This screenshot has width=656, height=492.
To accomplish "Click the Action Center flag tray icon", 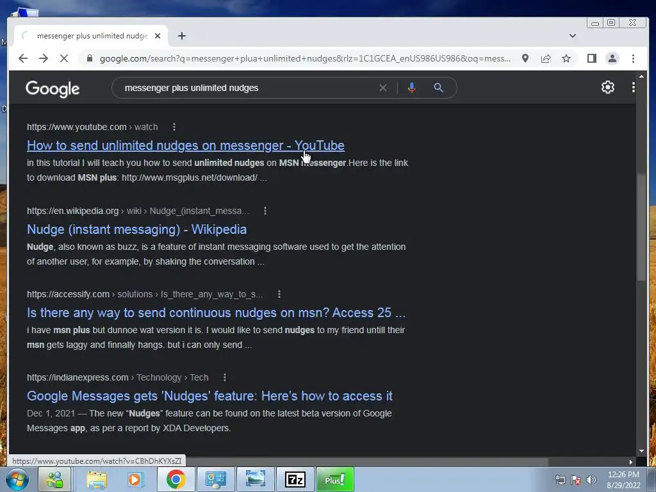I will 576,480.
